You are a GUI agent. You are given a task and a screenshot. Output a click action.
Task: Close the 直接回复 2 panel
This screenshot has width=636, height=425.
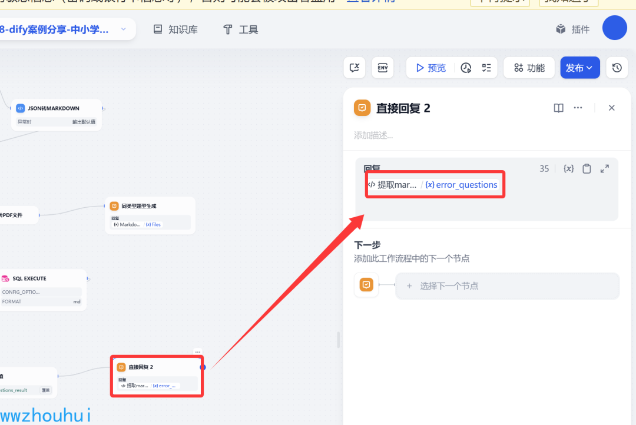coord(612,108)
